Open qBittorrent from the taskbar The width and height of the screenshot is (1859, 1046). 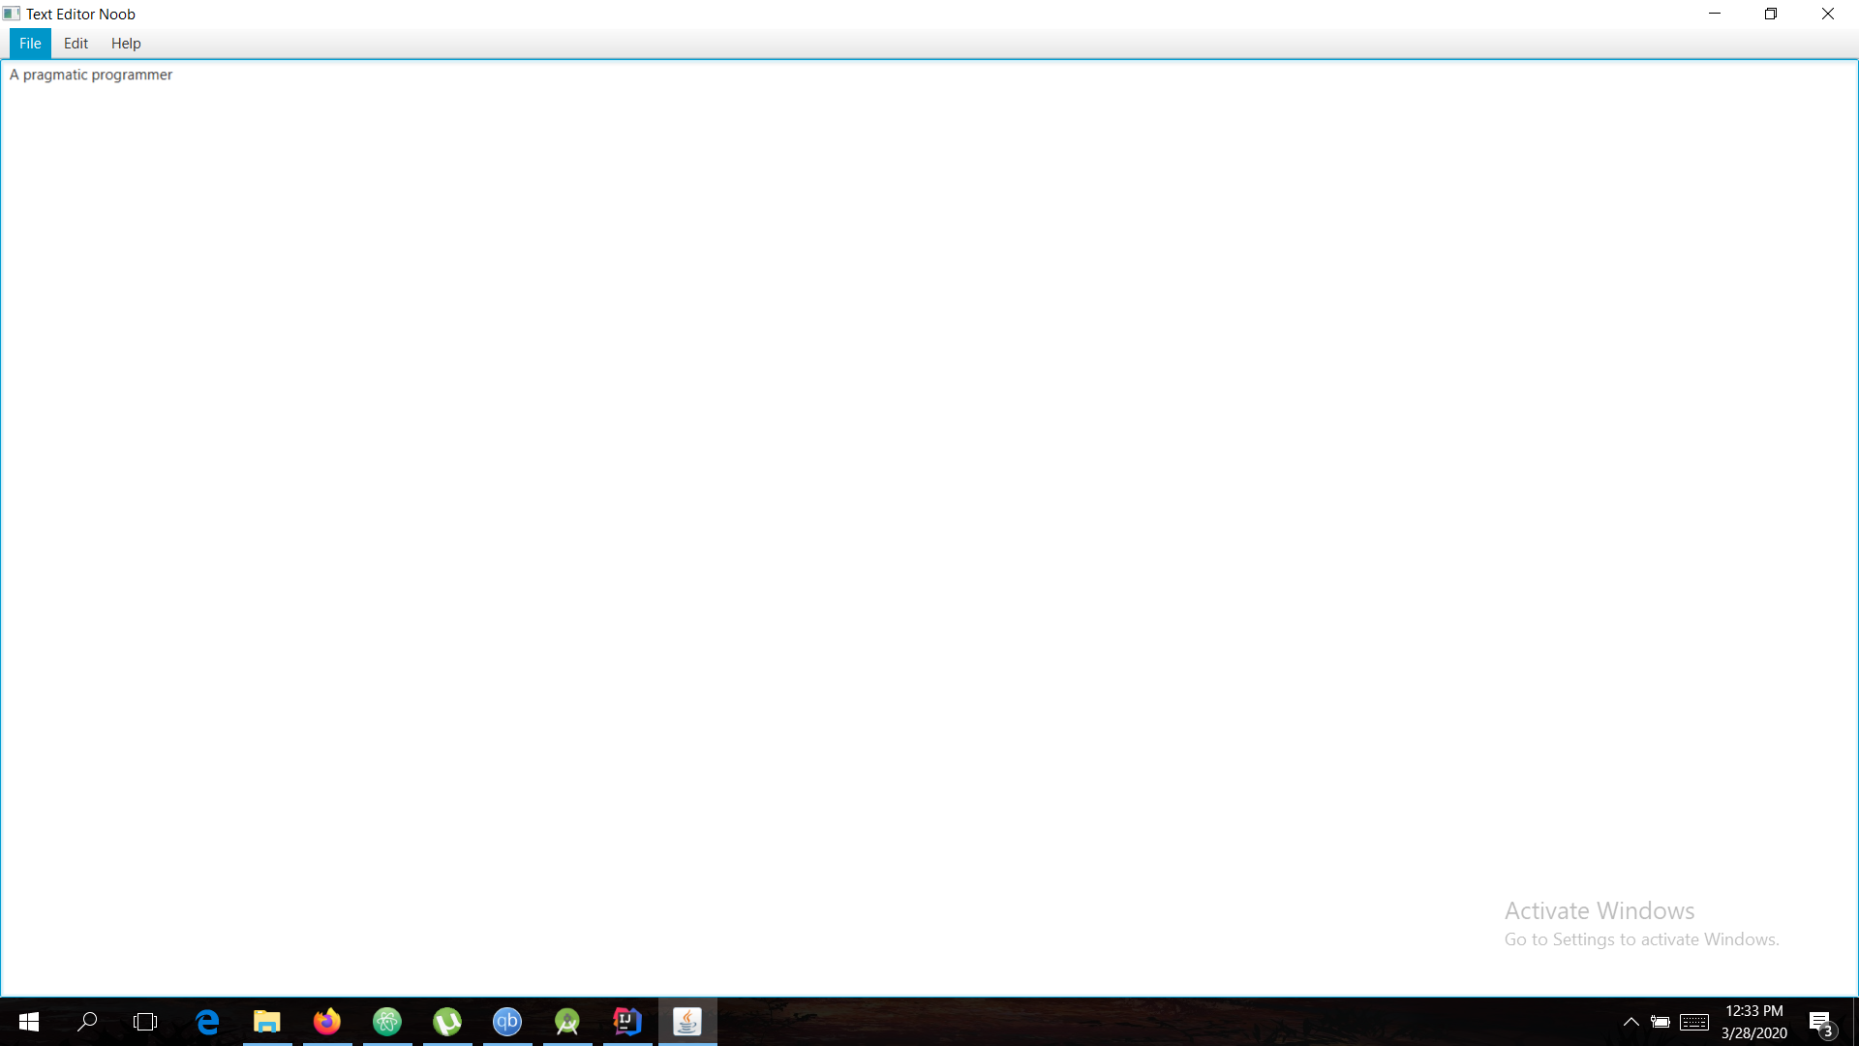pyautogui.click(x=507, y=1022)
